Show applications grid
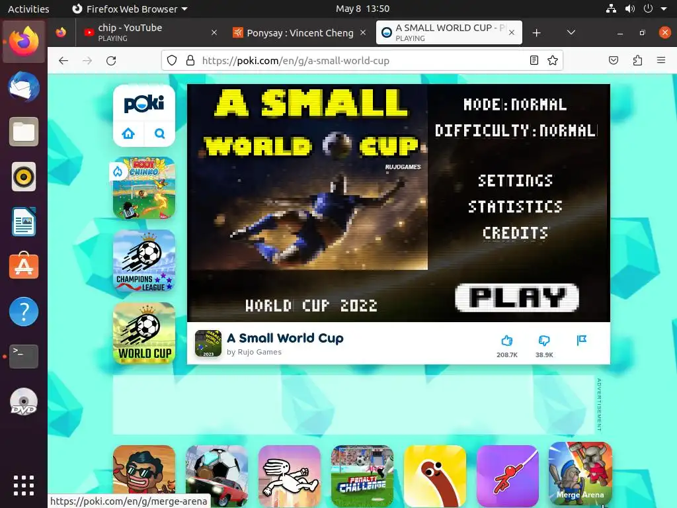Screen dimensions: 677x508 click(24, 486)
